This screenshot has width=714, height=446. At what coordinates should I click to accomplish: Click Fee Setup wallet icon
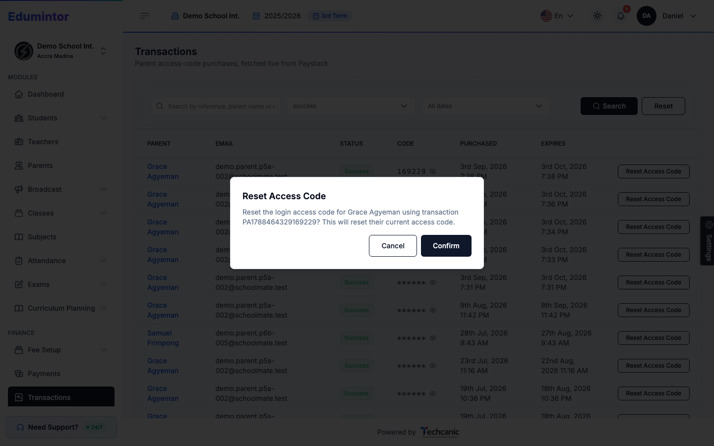(19, 350)
